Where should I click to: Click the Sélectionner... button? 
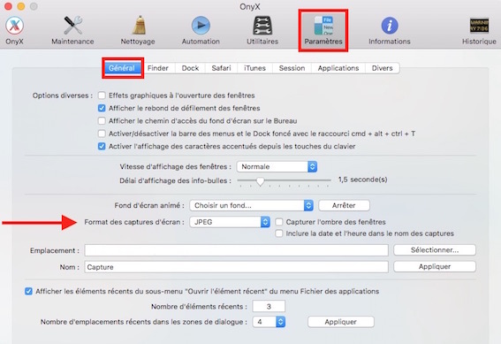pos(435,250)
